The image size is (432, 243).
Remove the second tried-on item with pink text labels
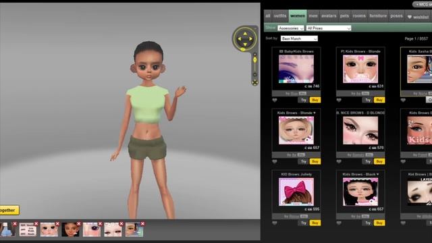click(36, 224)
